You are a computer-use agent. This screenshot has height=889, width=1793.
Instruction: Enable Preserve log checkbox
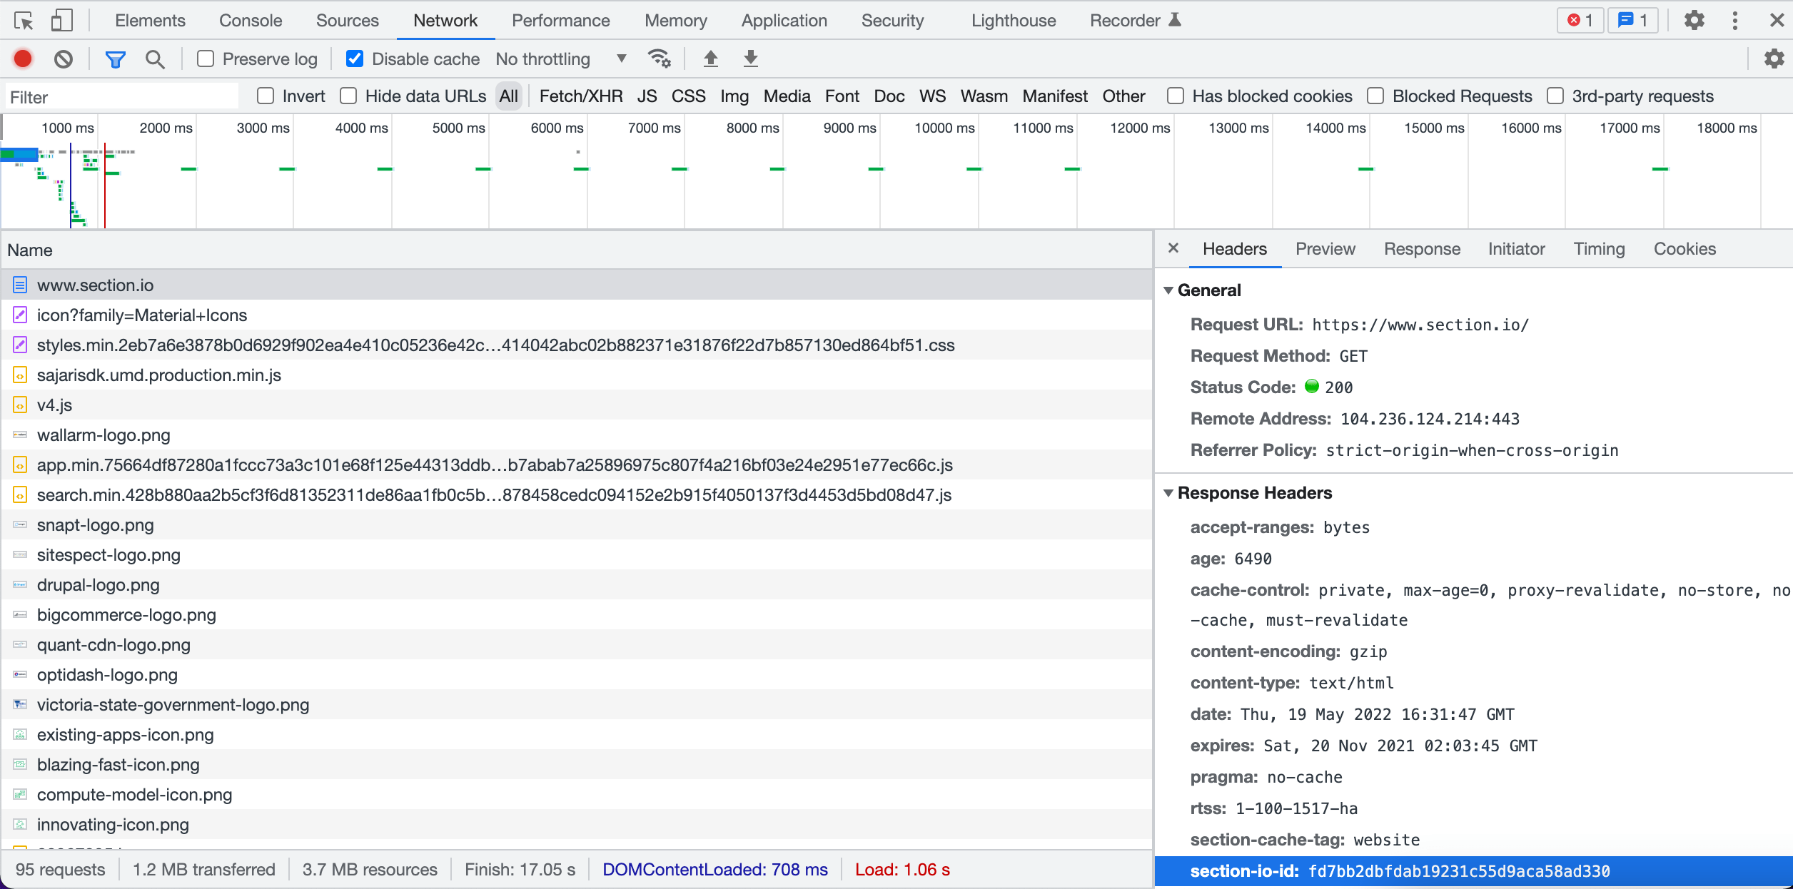[x=206, y=59]
